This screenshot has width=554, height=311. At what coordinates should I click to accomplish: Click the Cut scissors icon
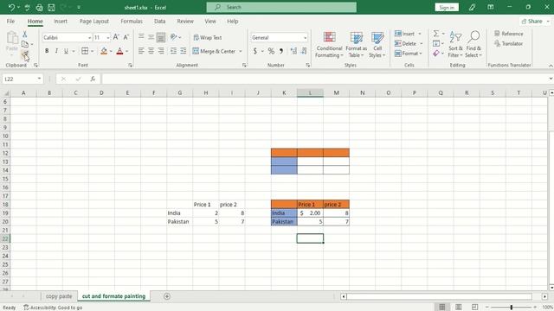click(25, 35)
